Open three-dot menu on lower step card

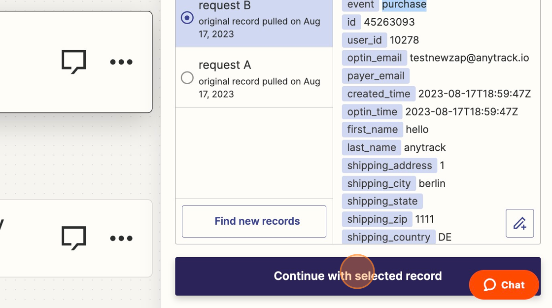click(x=121, y=239)
